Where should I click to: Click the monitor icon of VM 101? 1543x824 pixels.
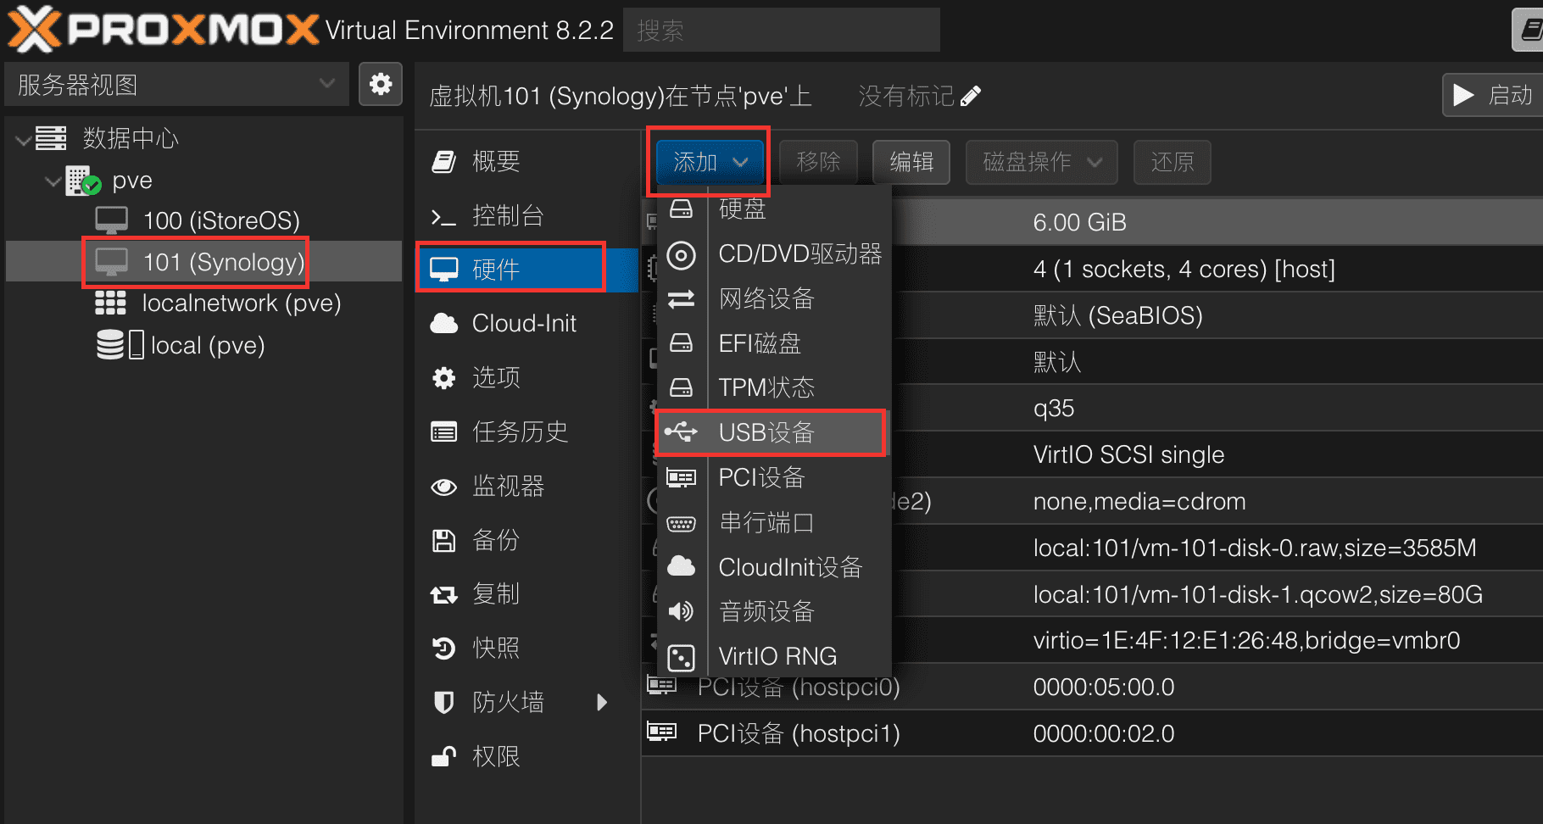(x=112, y=262)
